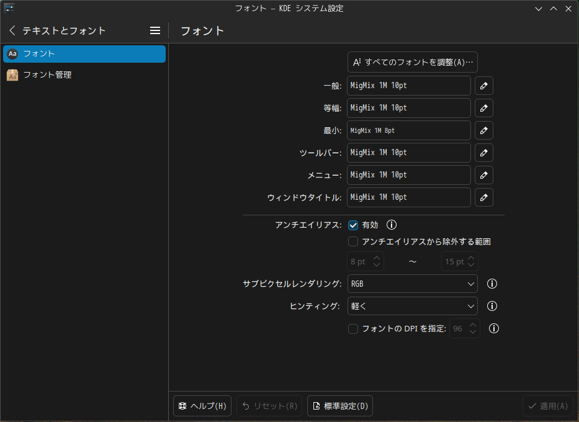This screenshot has height=422, width=579.
Task: Click the 15 pt exclusion range spinbox
Action: coord(460,261)
